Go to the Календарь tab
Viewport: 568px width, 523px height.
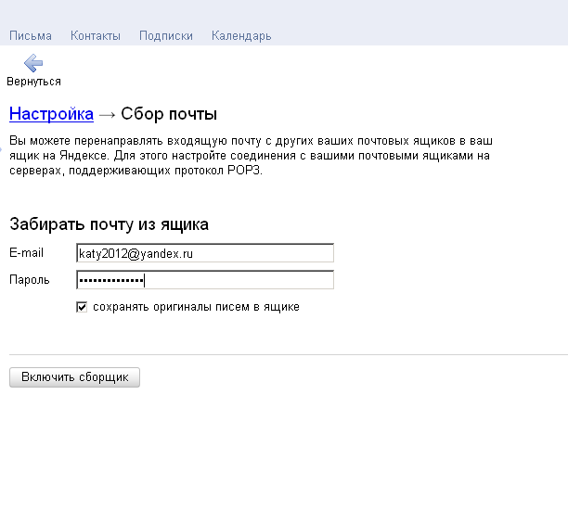241,36
